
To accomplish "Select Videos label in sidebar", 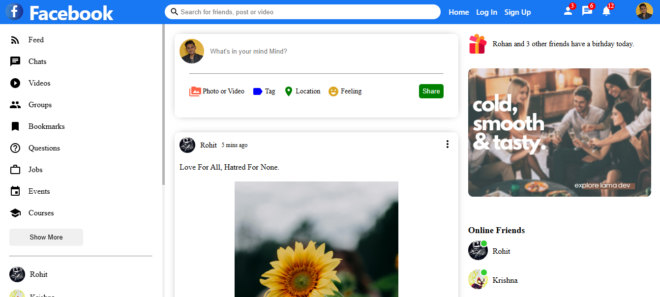I will 39,83.
